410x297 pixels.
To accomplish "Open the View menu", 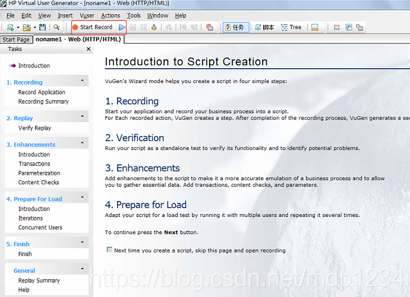I will coord(45,15).
